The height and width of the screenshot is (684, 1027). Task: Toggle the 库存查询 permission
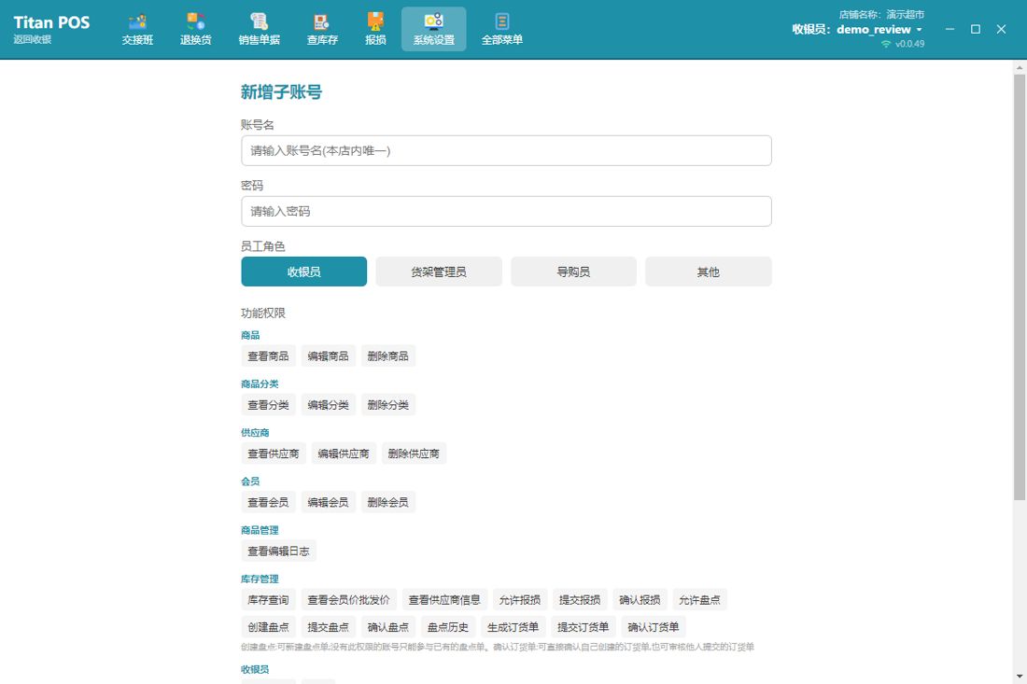pyautogui.click(x=268, y=600)
